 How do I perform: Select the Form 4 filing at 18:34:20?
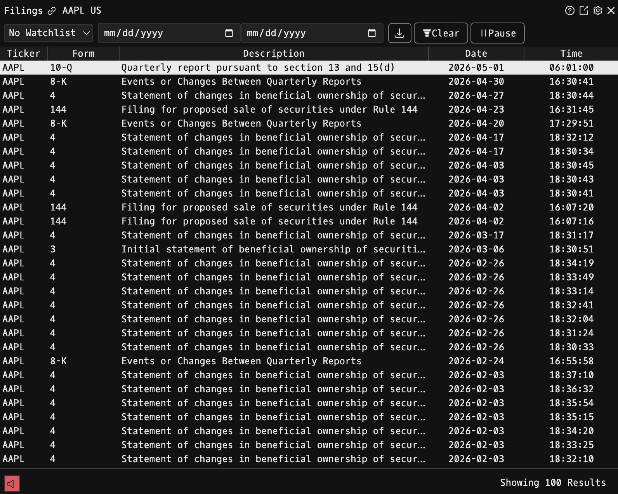tap(309, 431)
